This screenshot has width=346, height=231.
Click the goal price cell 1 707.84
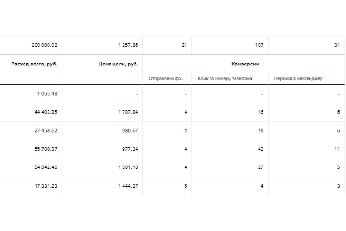click(128, 112)
